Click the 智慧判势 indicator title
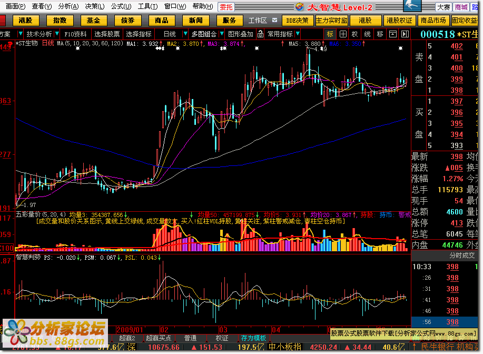This screenshot has width=483, height=354. tap(28, 257)
